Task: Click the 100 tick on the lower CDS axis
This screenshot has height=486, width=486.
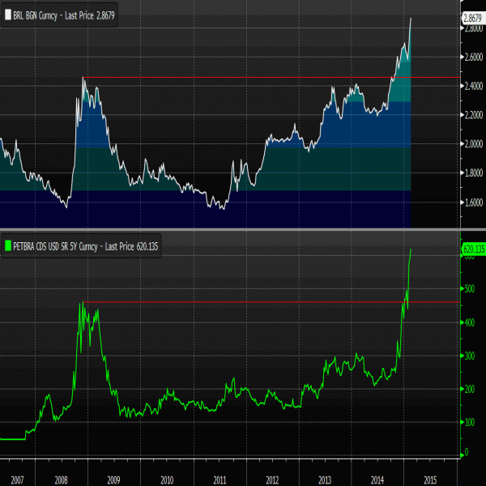Action: tap(467, 423)
